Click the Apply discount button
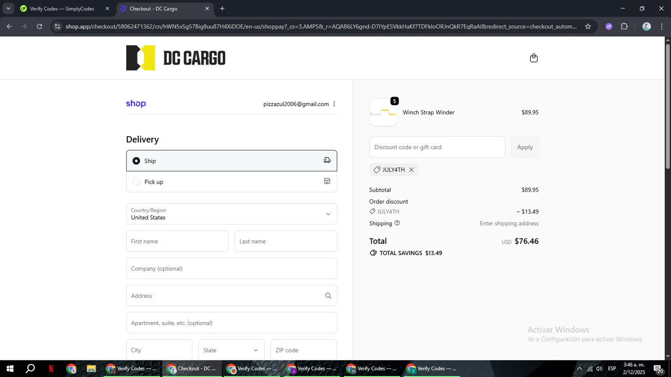 525,147
